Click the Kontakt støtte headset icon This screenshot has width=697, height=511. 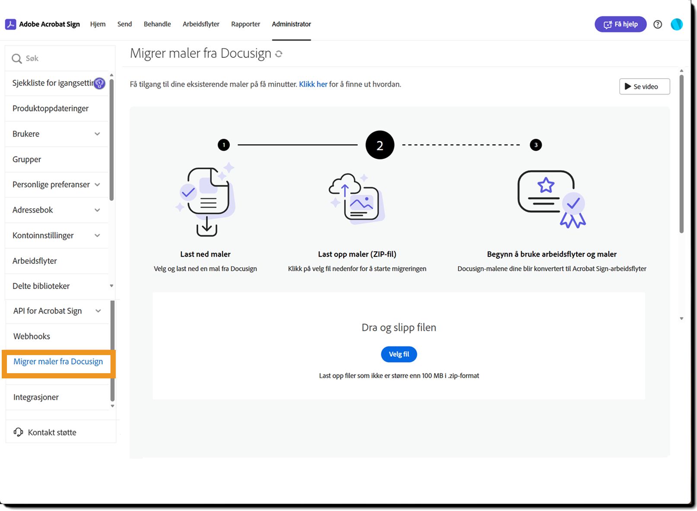18,432
